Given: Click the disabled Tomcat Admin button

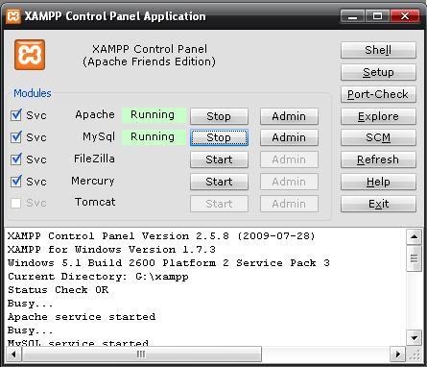Looking at the screenshot, I should 289,204.
